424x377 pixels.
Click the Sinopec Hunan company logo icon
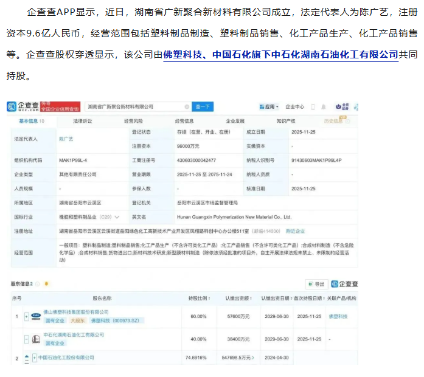[35, 339]
